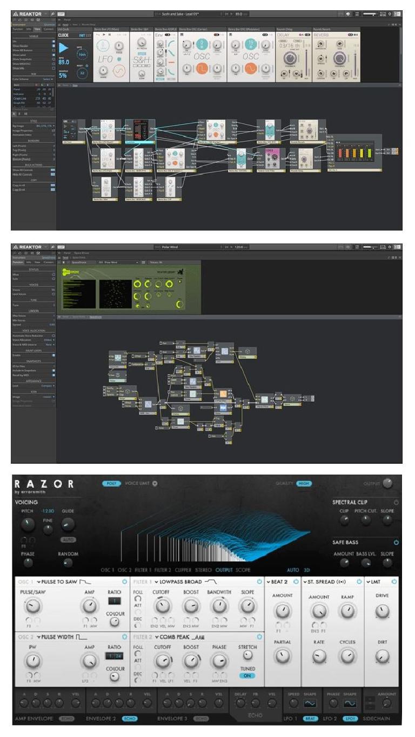Click OSC 2 Ratio value field
This screenshot has height=737, width=415.
point(114,656)
